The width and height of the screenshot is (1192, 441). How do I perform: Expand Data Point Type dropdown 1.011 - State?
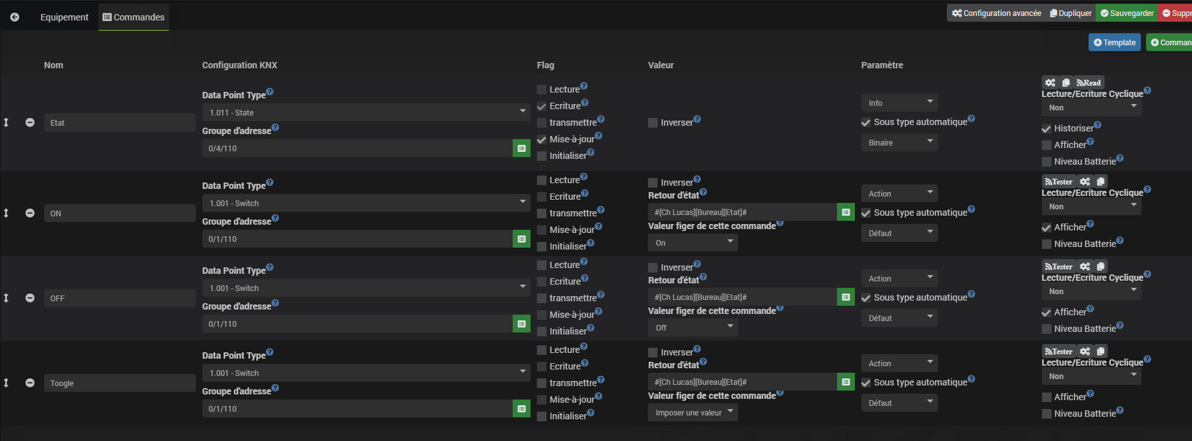pos(365,112)
